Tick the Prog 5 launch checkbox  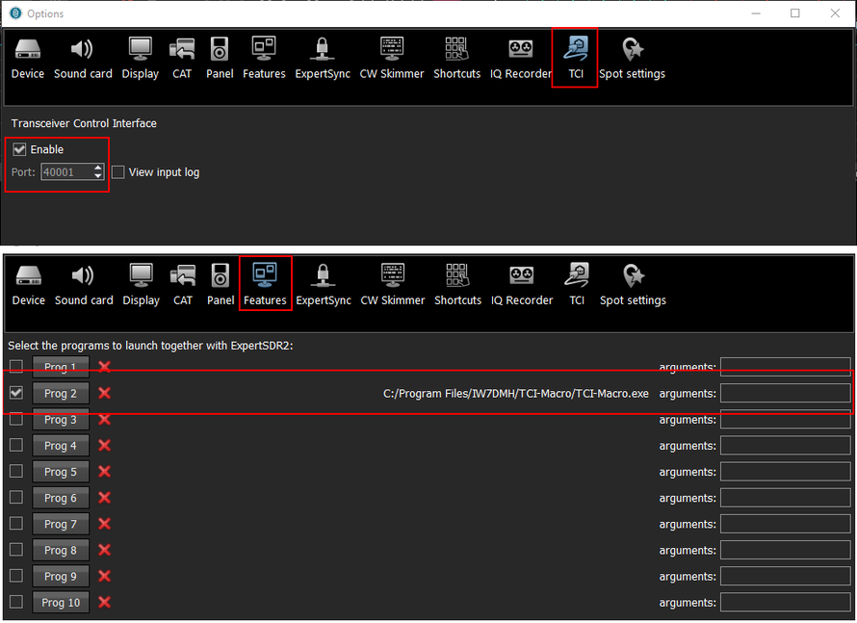point(16,471)
